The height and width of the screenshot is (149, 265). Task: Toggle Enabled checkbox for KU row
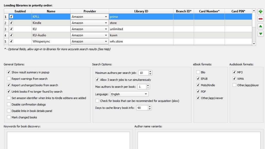click(x=11, y=29)
